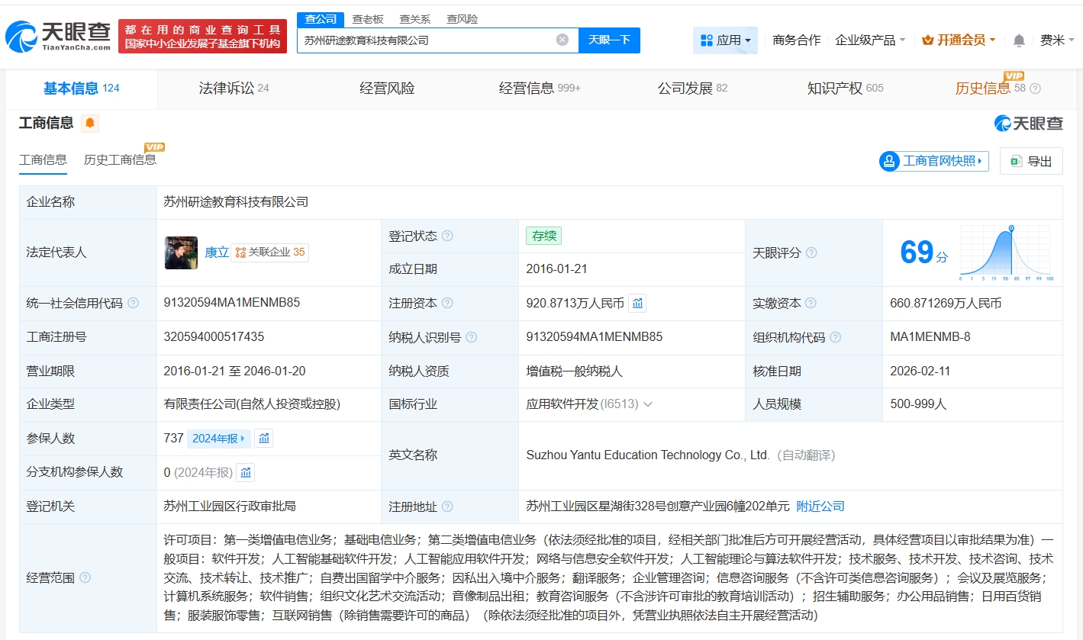The height and width of the screenshot is (640, 1083).
Task: Switch to the 经营风险 tab
Action: [x=387, y=88]
